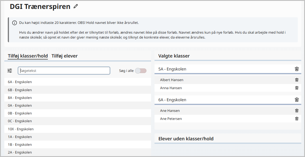Add 6A - Engskolen from the class list
Image resolution: width=305 pixels, height=157 pixels.
pyautogui.click(x=78, y=82)
